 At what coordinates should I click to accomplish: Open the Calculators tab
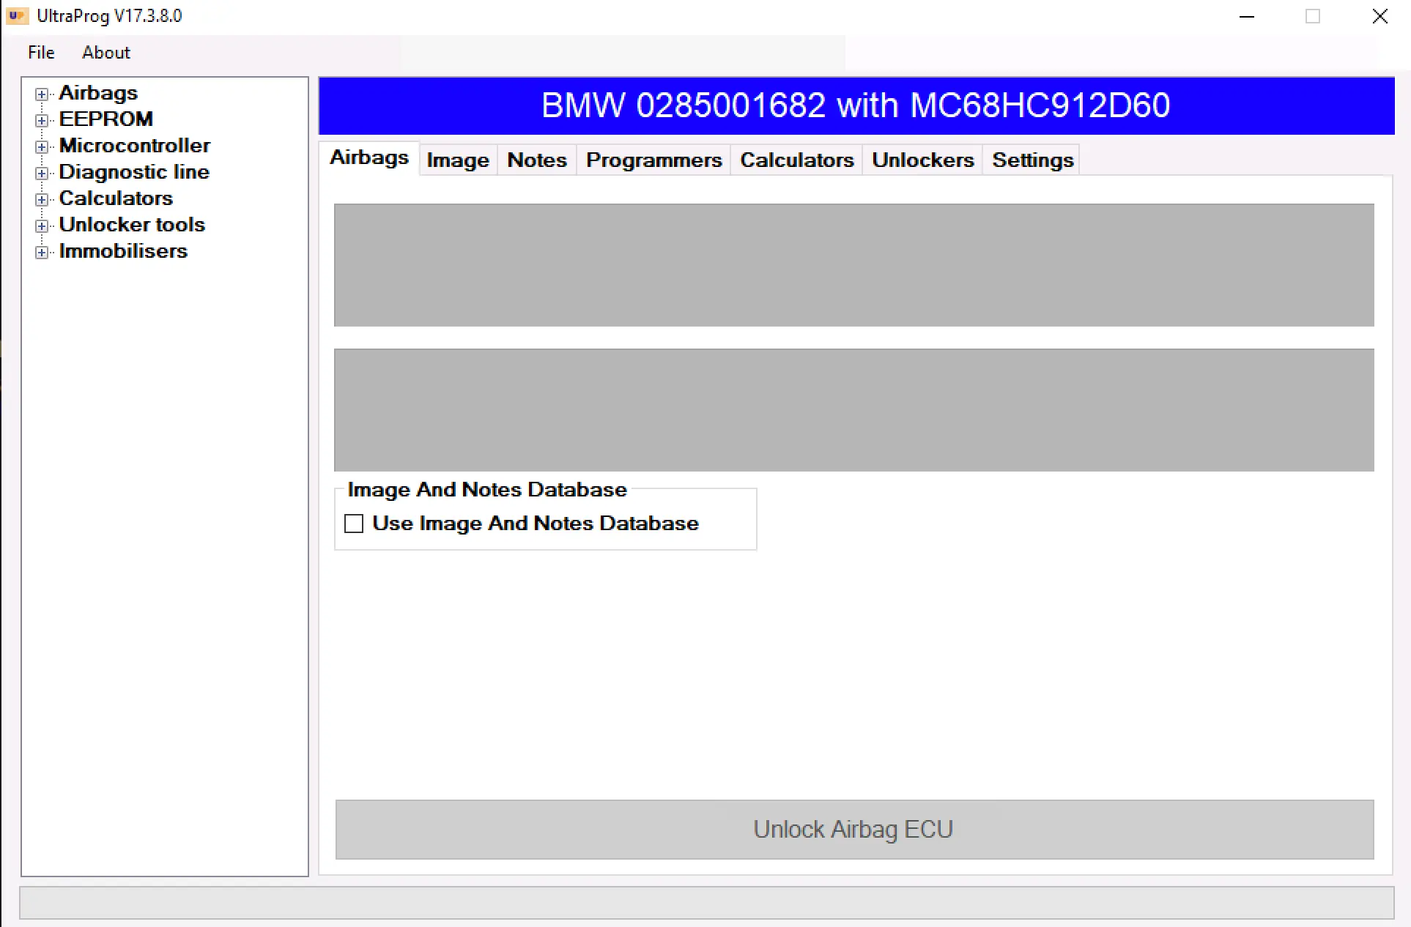796,160
